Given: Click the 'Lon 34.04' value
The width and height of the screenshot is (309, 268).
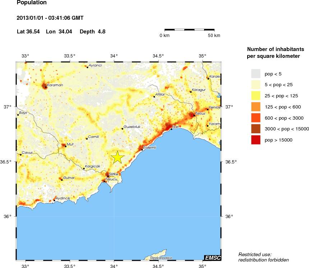Looking at the screenshot, I should (x=59, y=32).
